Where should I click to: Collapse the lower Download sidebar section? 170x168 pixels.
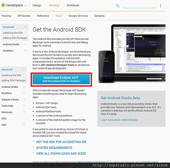tap(24, 69)
